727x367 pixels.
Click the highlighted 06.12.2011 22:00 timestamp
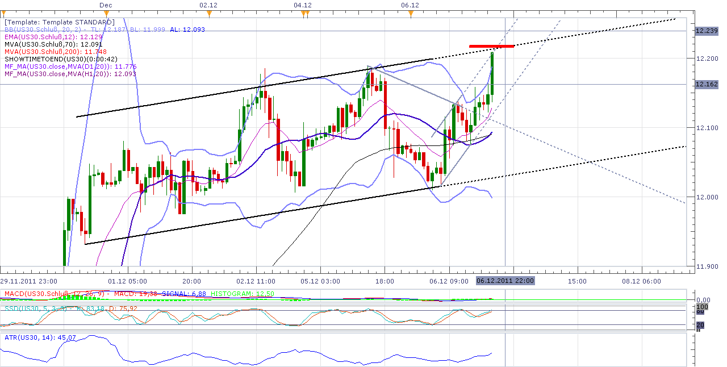point(506,281)
